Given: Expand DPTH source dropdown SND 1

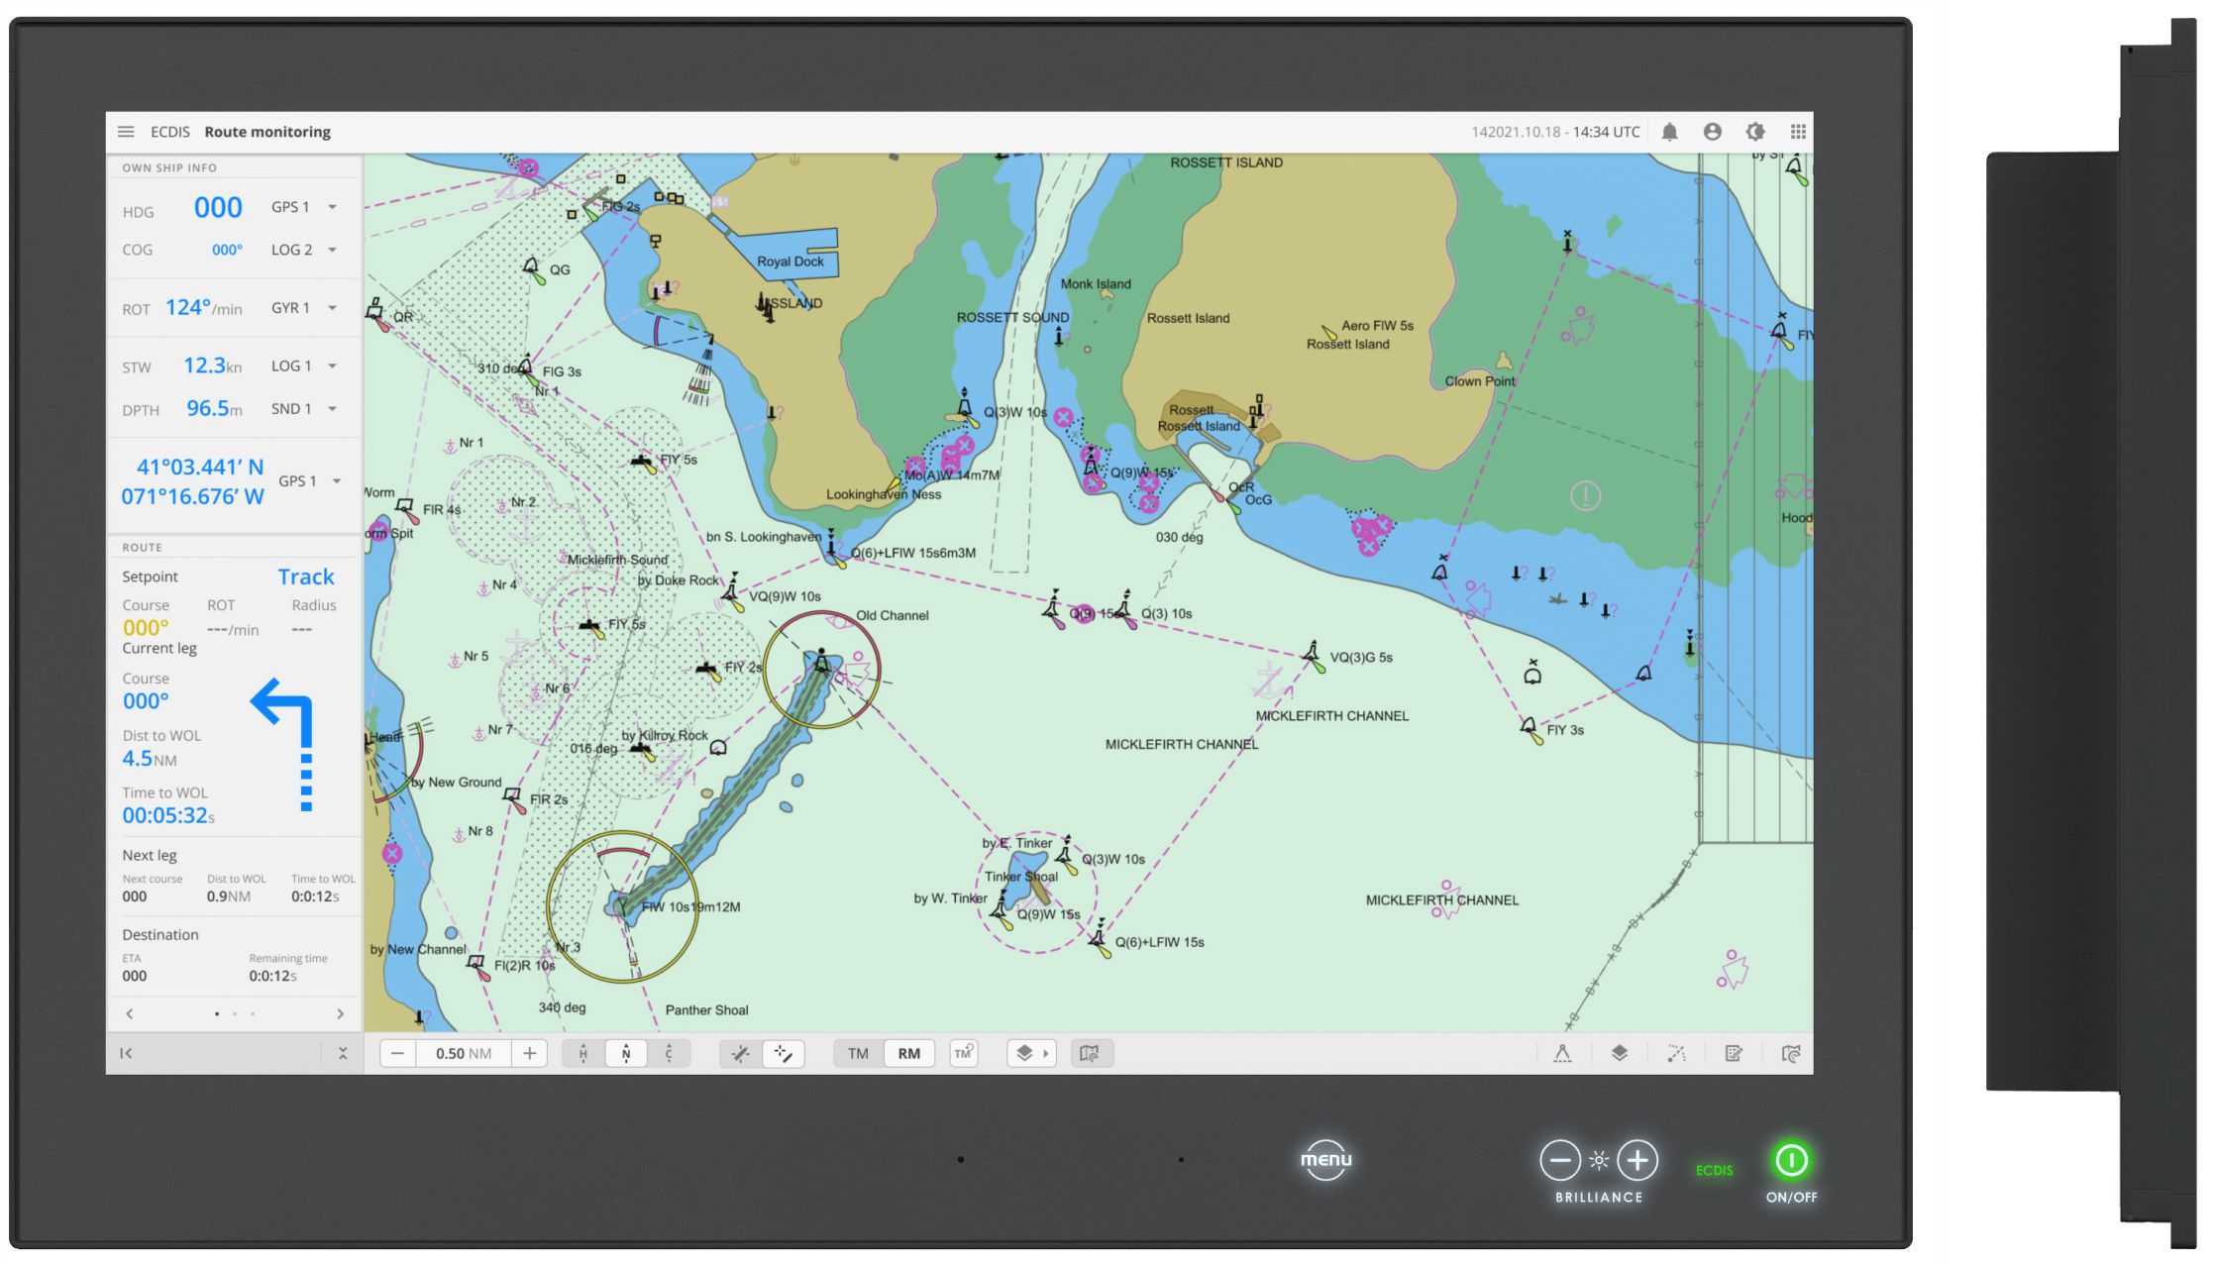Looking at the screenshot, I should tap(304, 408).
